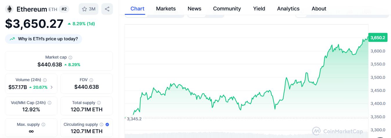Open FDV info icon
The width and height of the screenshot is (391, 138).
click(x=91, y=80)
